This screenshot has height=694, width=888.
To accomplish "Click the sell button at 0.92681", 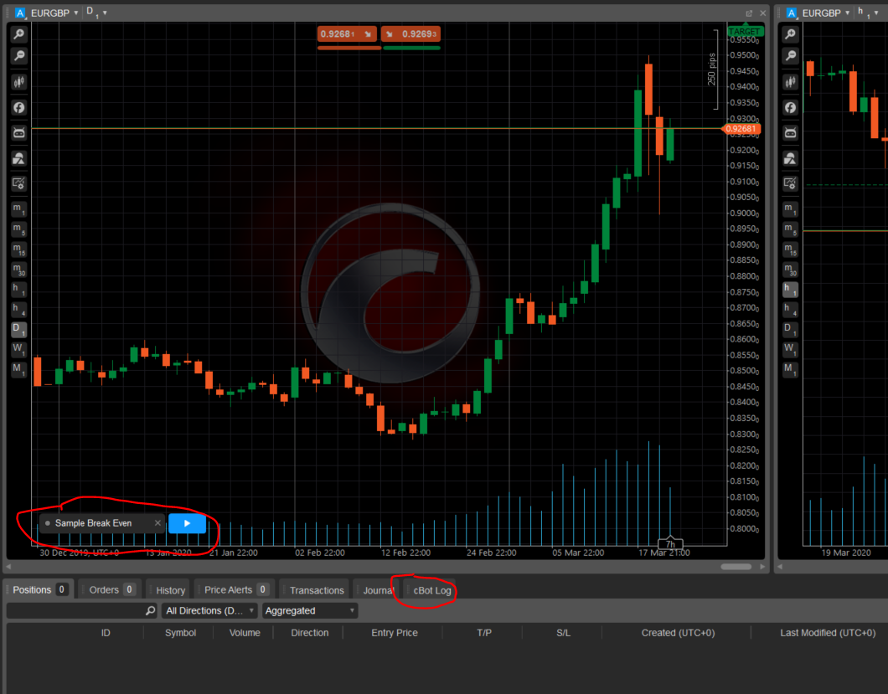I will [x=347, y=34].
